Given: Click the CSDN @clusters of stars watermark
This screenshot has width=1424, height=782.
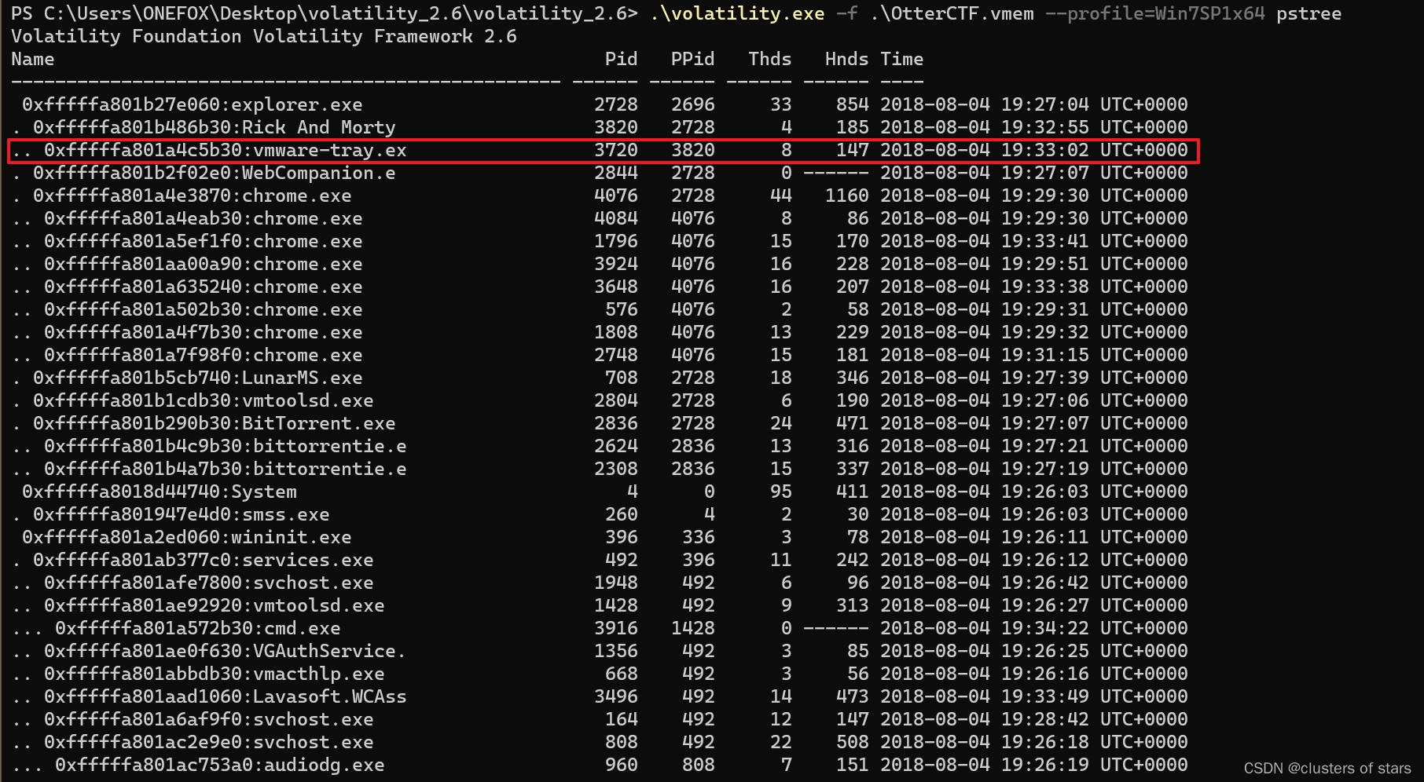Looking at the screenshot, I should coord(1327,768).
